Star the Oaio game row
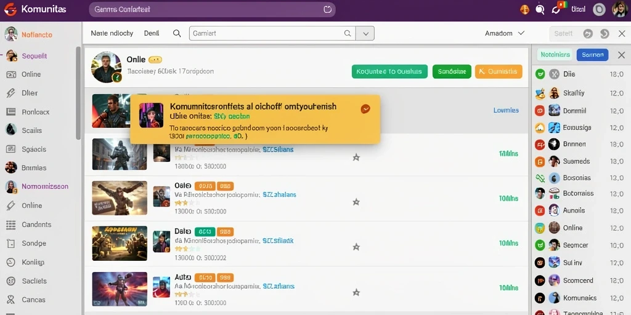The height and width of the screenshot is (315, 631). 356,202
